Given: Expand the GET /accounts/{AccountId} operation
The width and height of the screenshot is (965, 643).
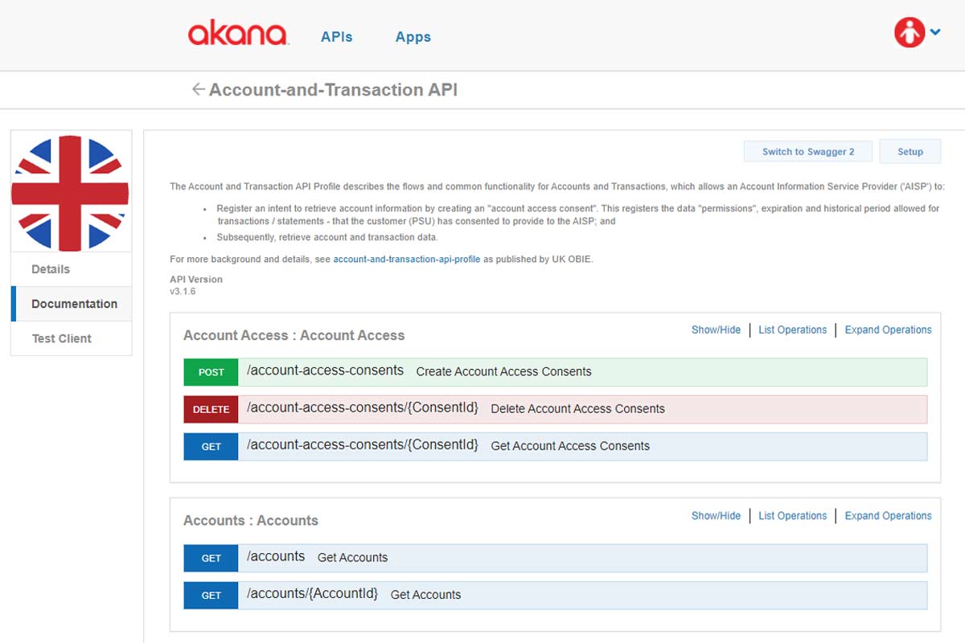Looking at the screenshot, I should 555,595.
